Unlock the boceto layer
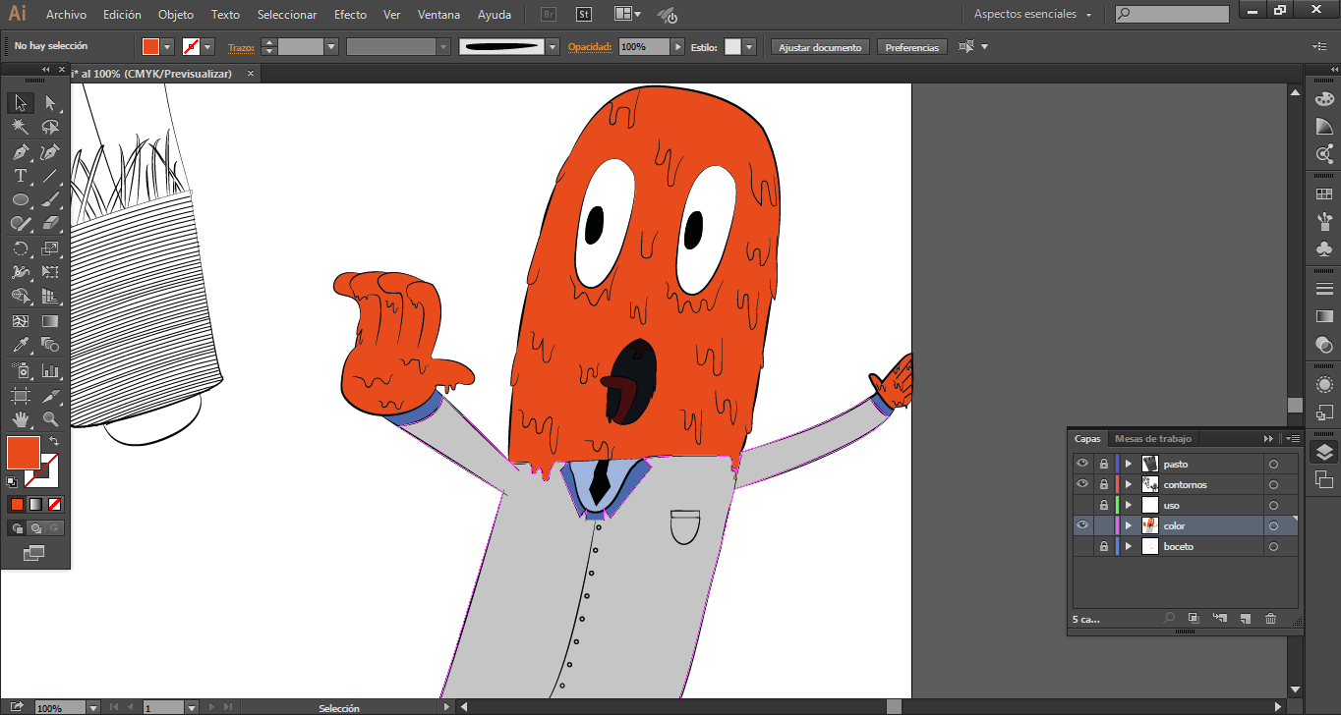Image resolution: width=1341 pixels, height=715 pixels. click(x=1103, y=546)
